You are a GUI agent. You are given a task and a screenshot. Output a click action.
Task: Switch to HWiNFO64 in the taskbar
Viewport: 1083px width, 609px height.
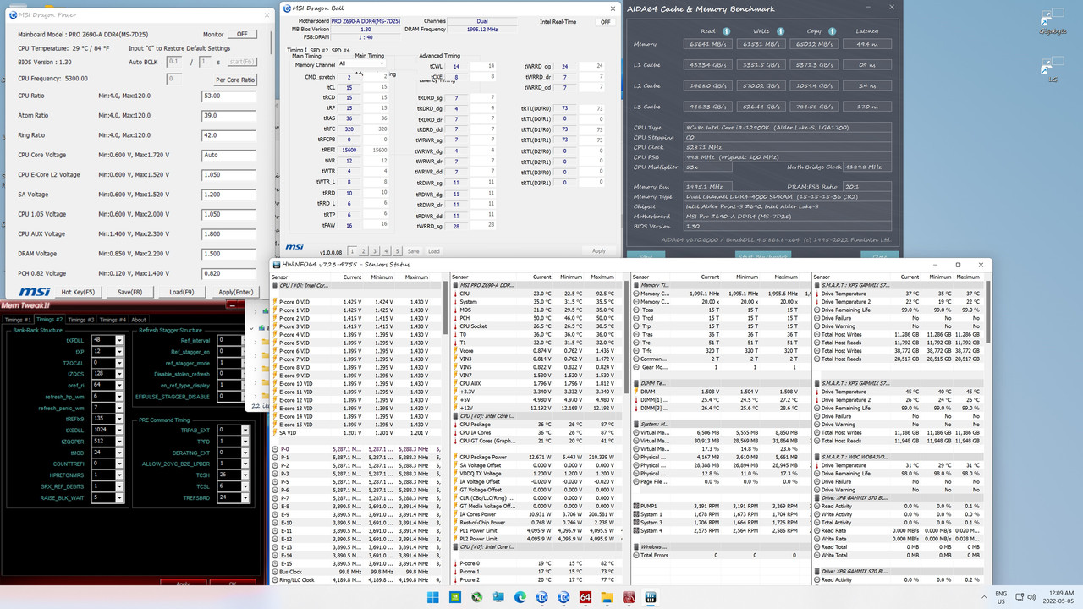(x=651, y=597)
